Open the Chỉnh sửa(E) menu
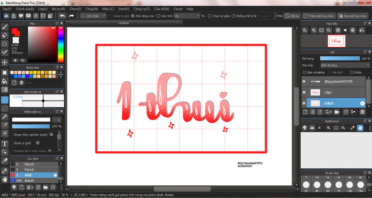 tap(25, 9)
